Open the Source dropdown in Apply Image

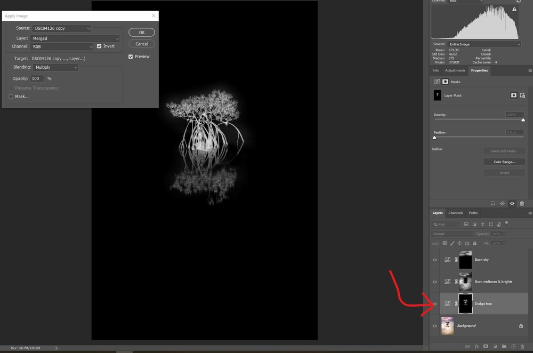[x=61, y=28]
